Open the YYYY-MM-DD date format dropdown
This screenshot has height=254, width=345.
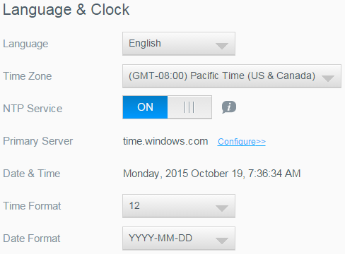(x=179, y=238)
